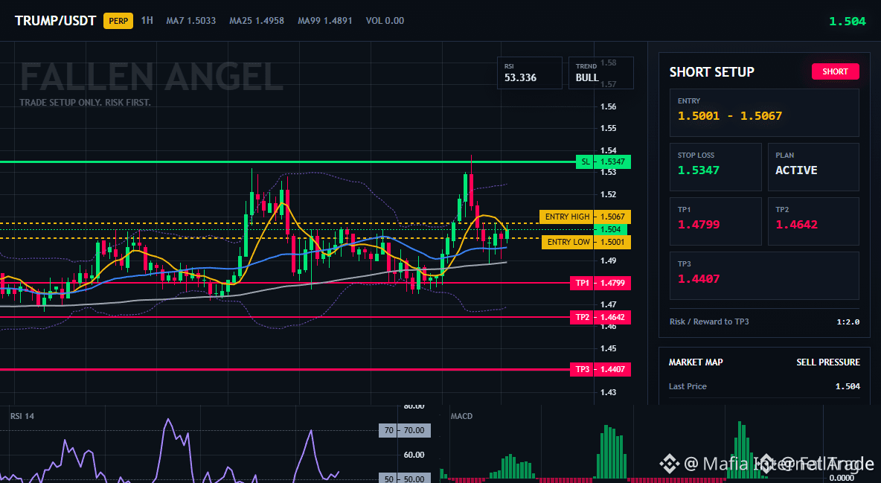Click the MACD sub-chart label
Image resolution: width=881 pixels, height=483 pixels.
point(461,416)
